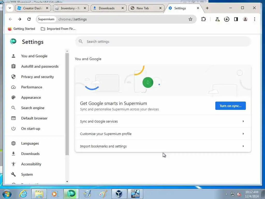Open the Getting Started bookmark
265x199 pixels.
tap(21, 29)
